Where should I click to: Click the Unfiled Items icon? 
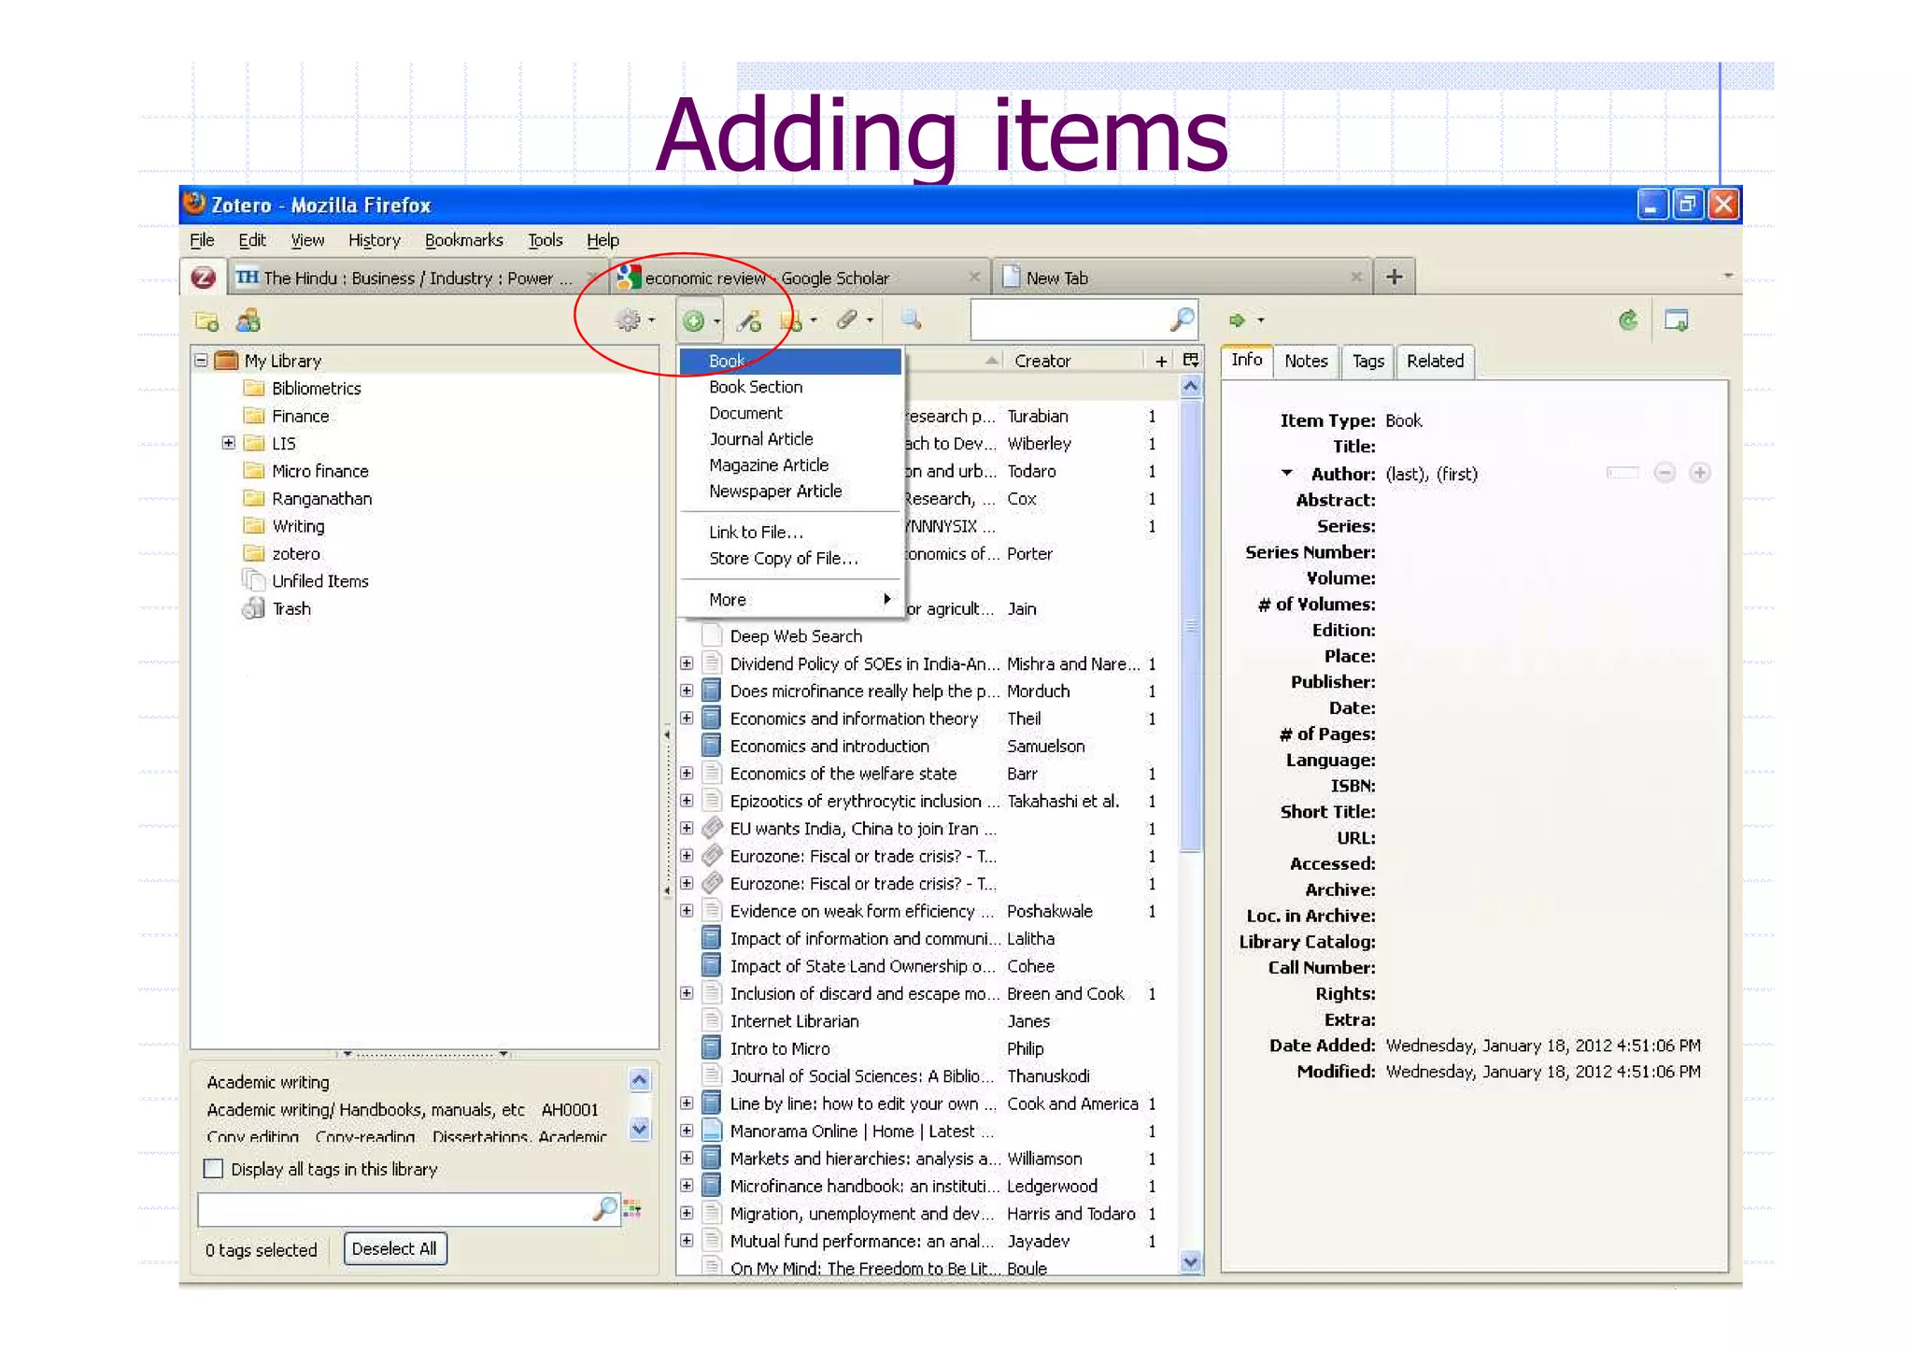click(x=253, y=580)
